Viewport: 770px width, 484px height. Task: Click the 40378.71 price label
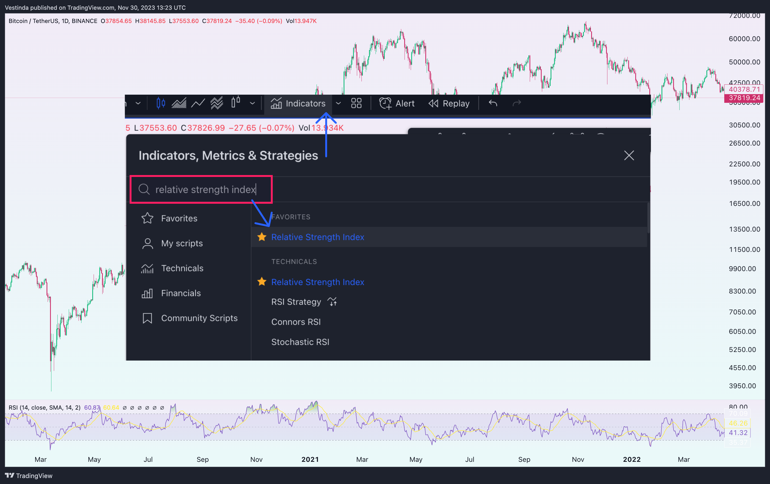pyautogui.click(x=744, y=89)
